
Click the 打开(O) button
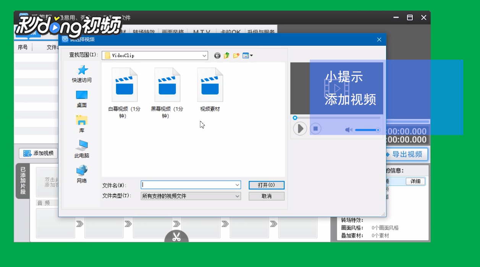pos(267,185)
